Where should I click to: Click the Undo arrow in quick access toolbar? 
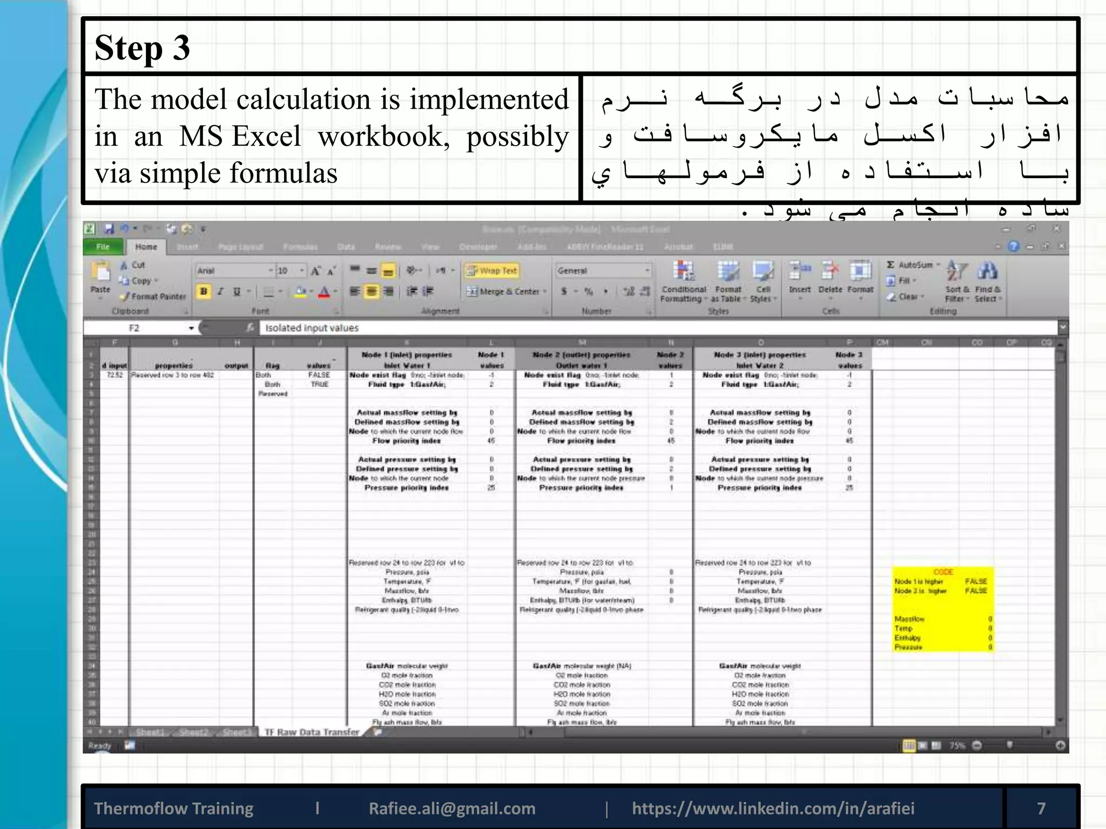125,229
